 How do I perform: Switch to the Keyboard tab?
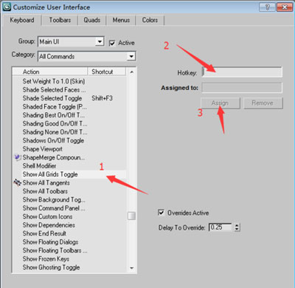point(22,20)
